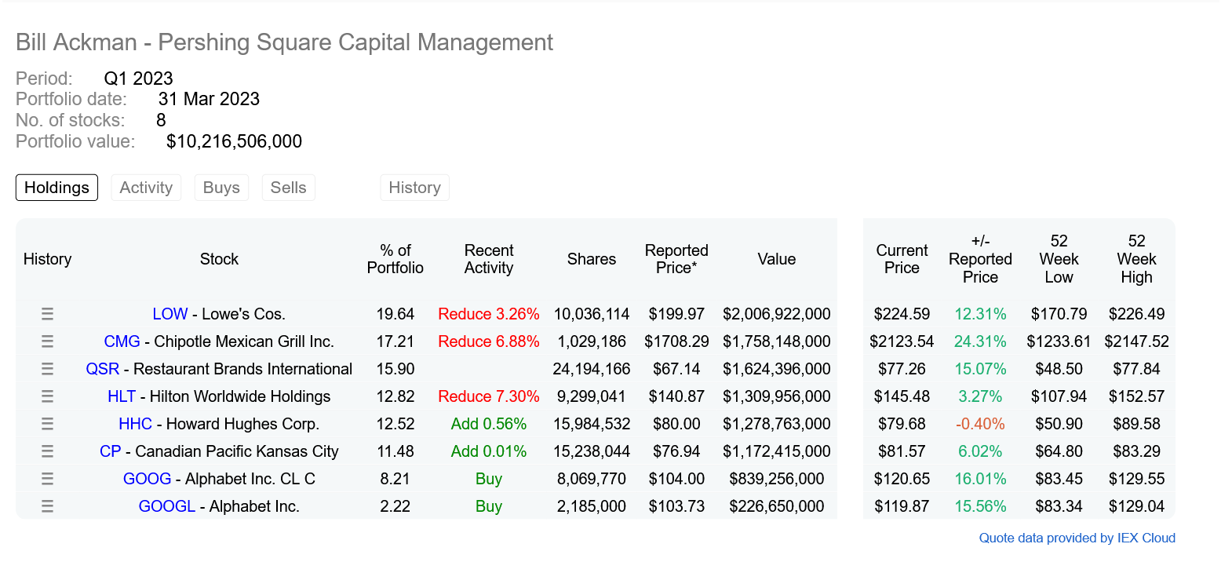Open history icon for Canadian Pacific Kansas City row
Viewport: 1232px width, 573px height.
47,451
